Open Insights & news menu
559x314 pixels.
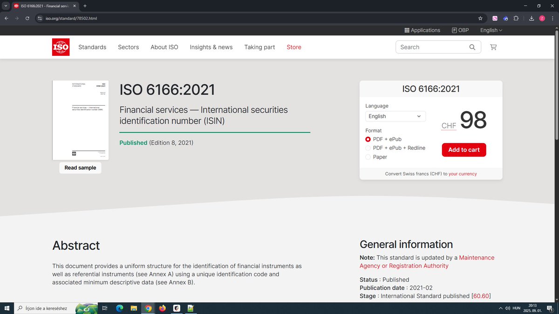tap(211, 47)
